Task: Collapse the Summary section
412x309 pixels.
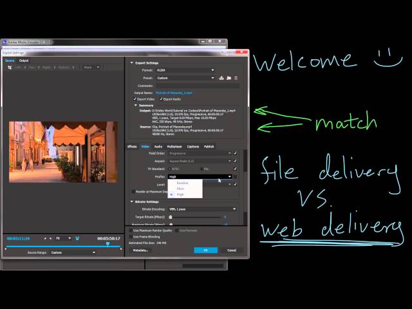Action: coord(136,106)
